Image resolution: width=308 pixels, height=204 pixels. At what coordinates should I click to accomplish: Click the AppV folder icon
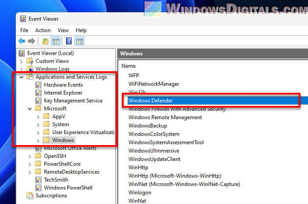(46, 116)
